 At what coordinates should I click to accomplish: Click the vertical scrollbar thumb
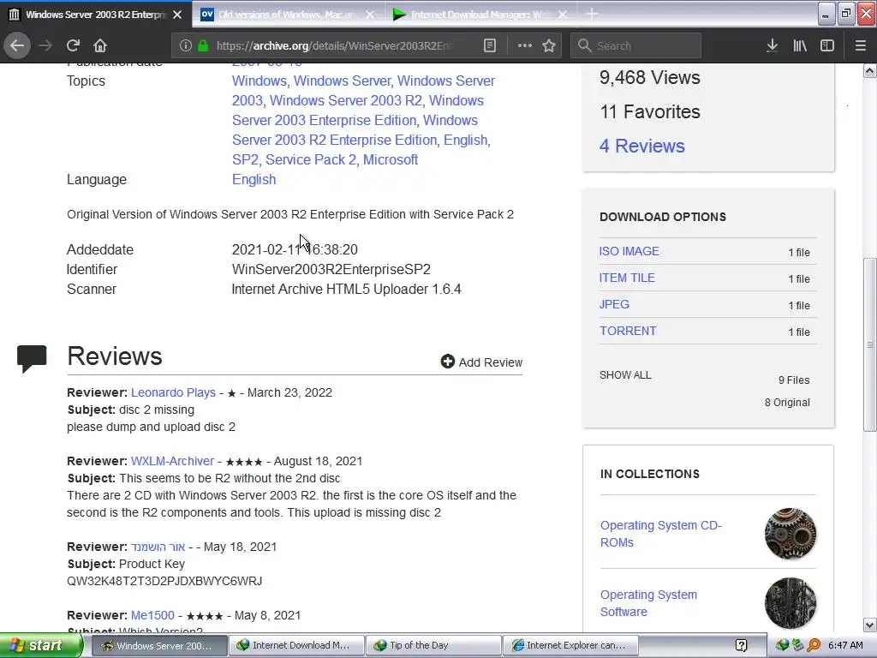870,344
